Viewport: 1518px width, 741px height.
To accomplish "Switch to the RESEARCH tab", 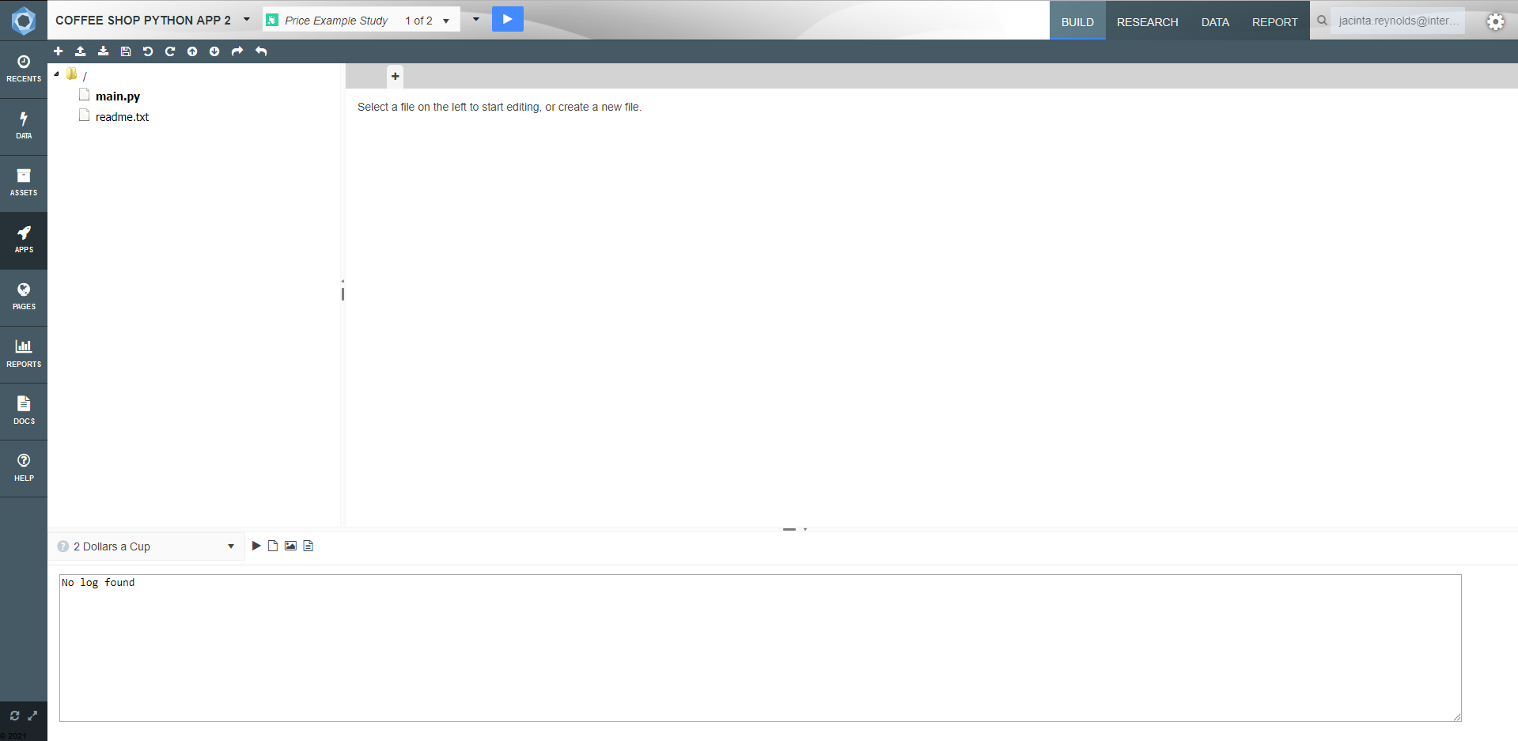I will tap(1147, 22).
